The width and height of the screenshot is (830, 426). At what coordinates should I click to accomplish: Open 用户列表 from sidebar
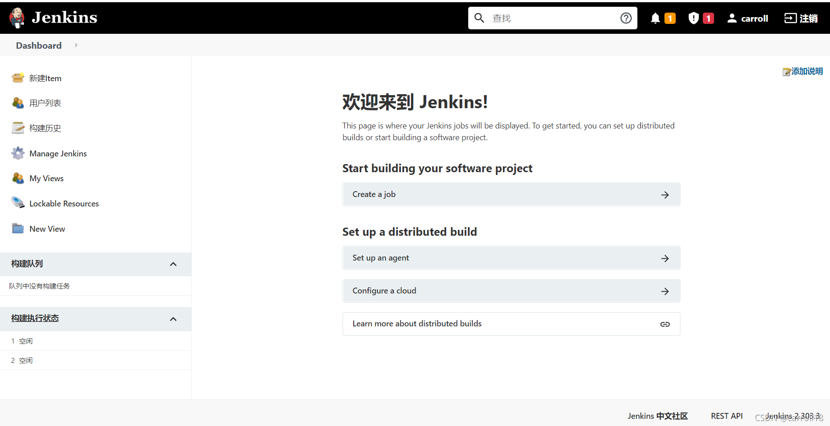coord(45,103)
